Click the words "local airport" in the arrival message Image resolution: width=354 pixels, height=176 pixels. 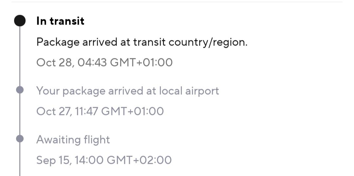189,91
